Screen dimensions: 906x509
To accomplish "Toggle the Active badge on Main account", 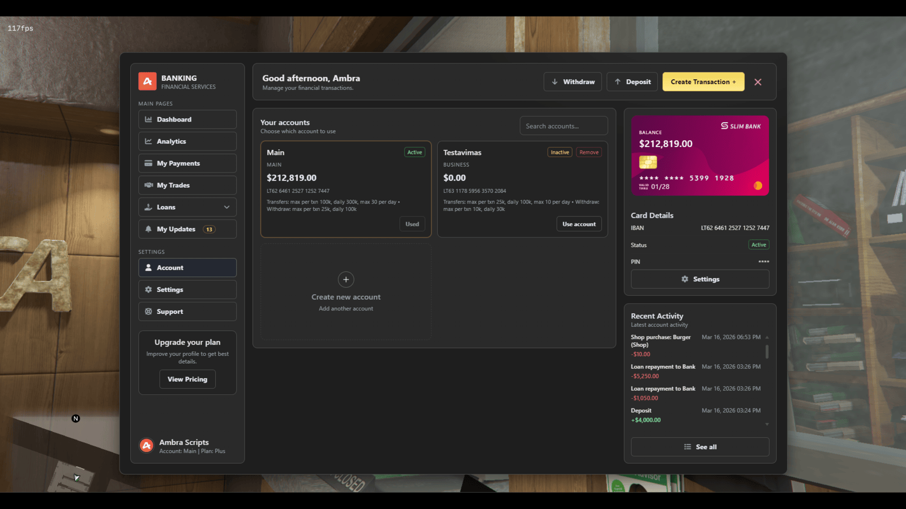I will (414, 152).
